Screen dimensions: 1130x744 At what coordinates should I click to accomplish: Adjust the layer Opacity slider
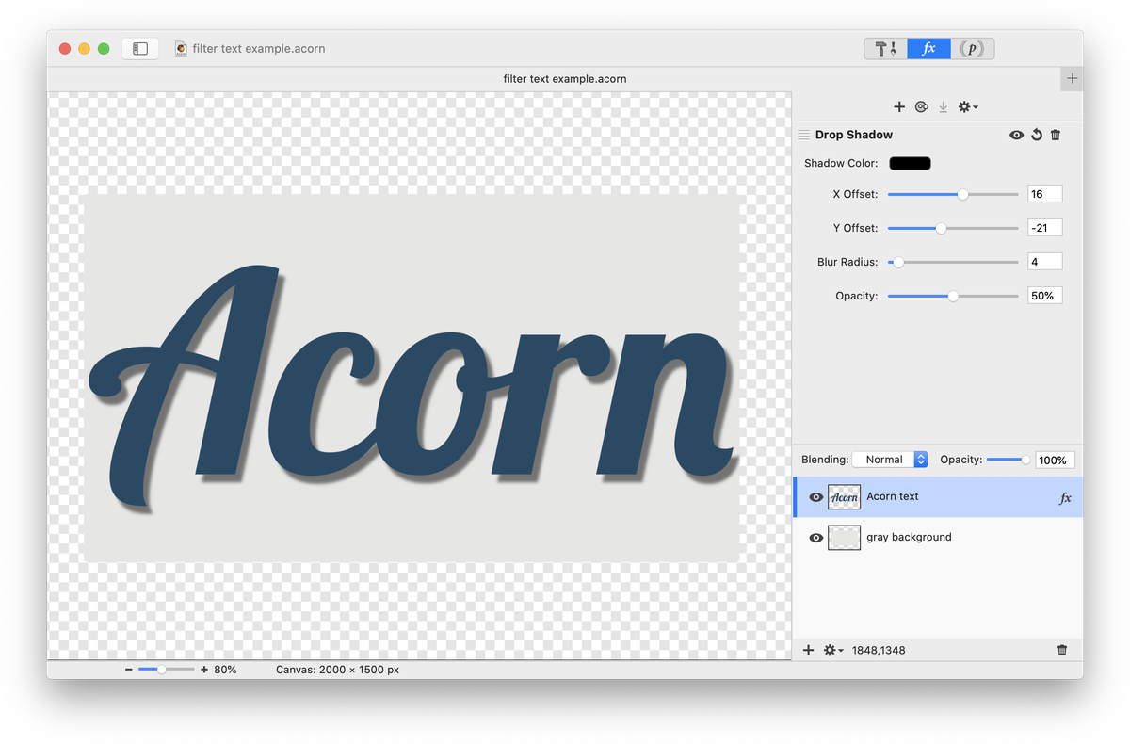click(x=1009, y=460)
